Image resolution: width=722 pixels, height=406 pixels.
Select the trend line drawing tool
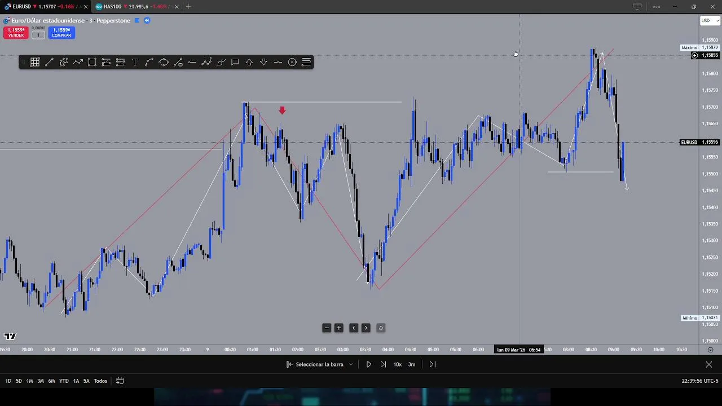(x=49, y=62)
